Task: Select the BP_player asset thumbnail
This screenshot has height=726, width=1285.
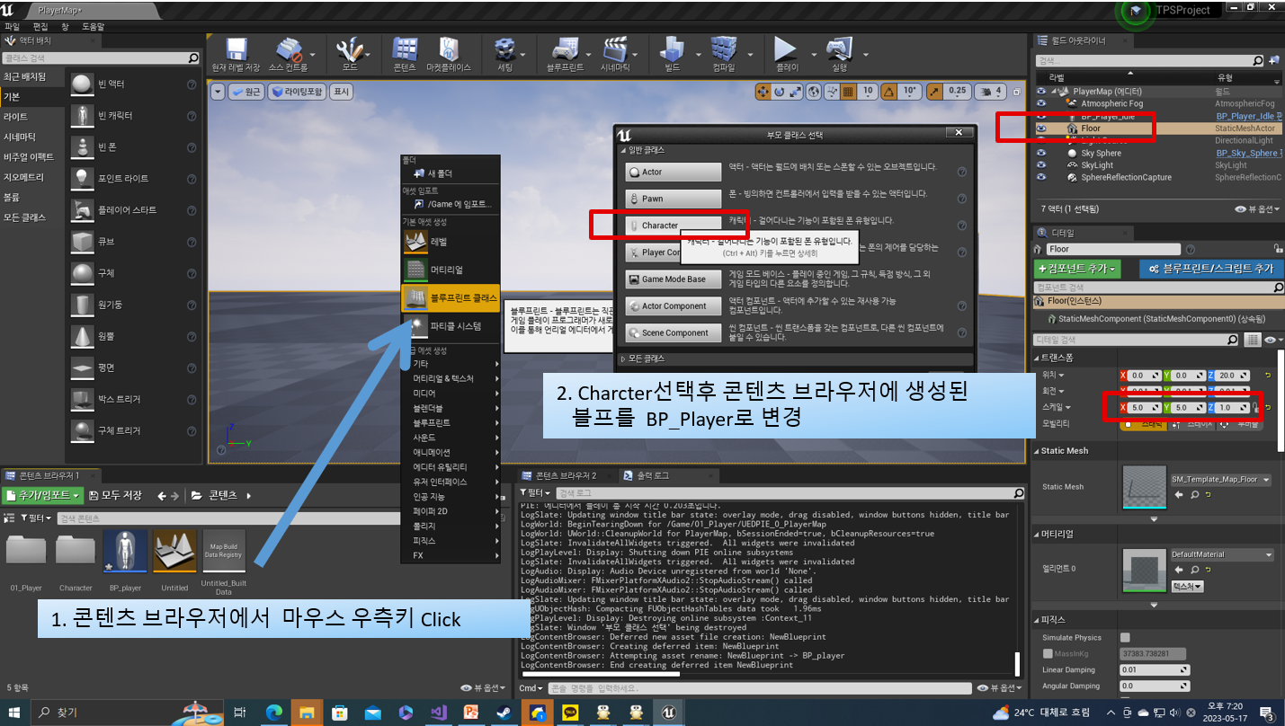Action: tap(125, 551)
